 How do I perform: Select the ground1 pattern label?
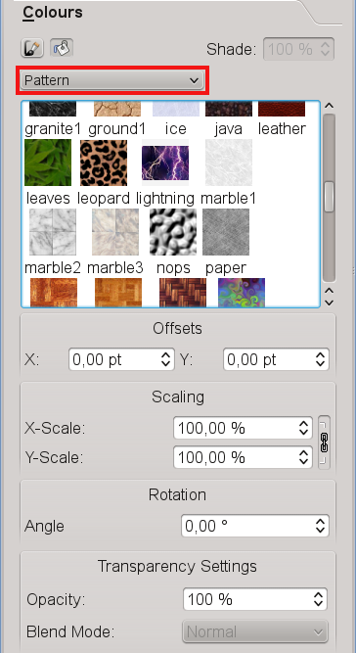[x=116, y=128]
